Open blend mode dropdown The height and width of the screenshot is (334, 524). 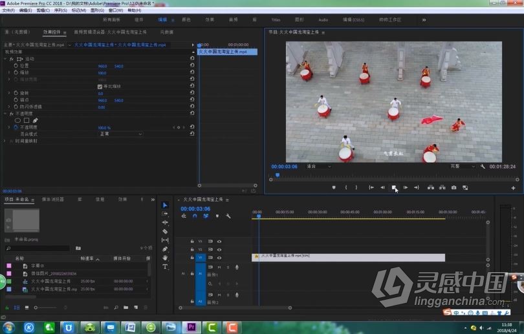coord(120,134)
